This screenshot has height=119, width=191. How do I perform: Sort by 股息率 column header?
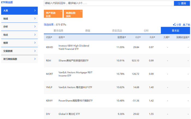pos(122,37)
